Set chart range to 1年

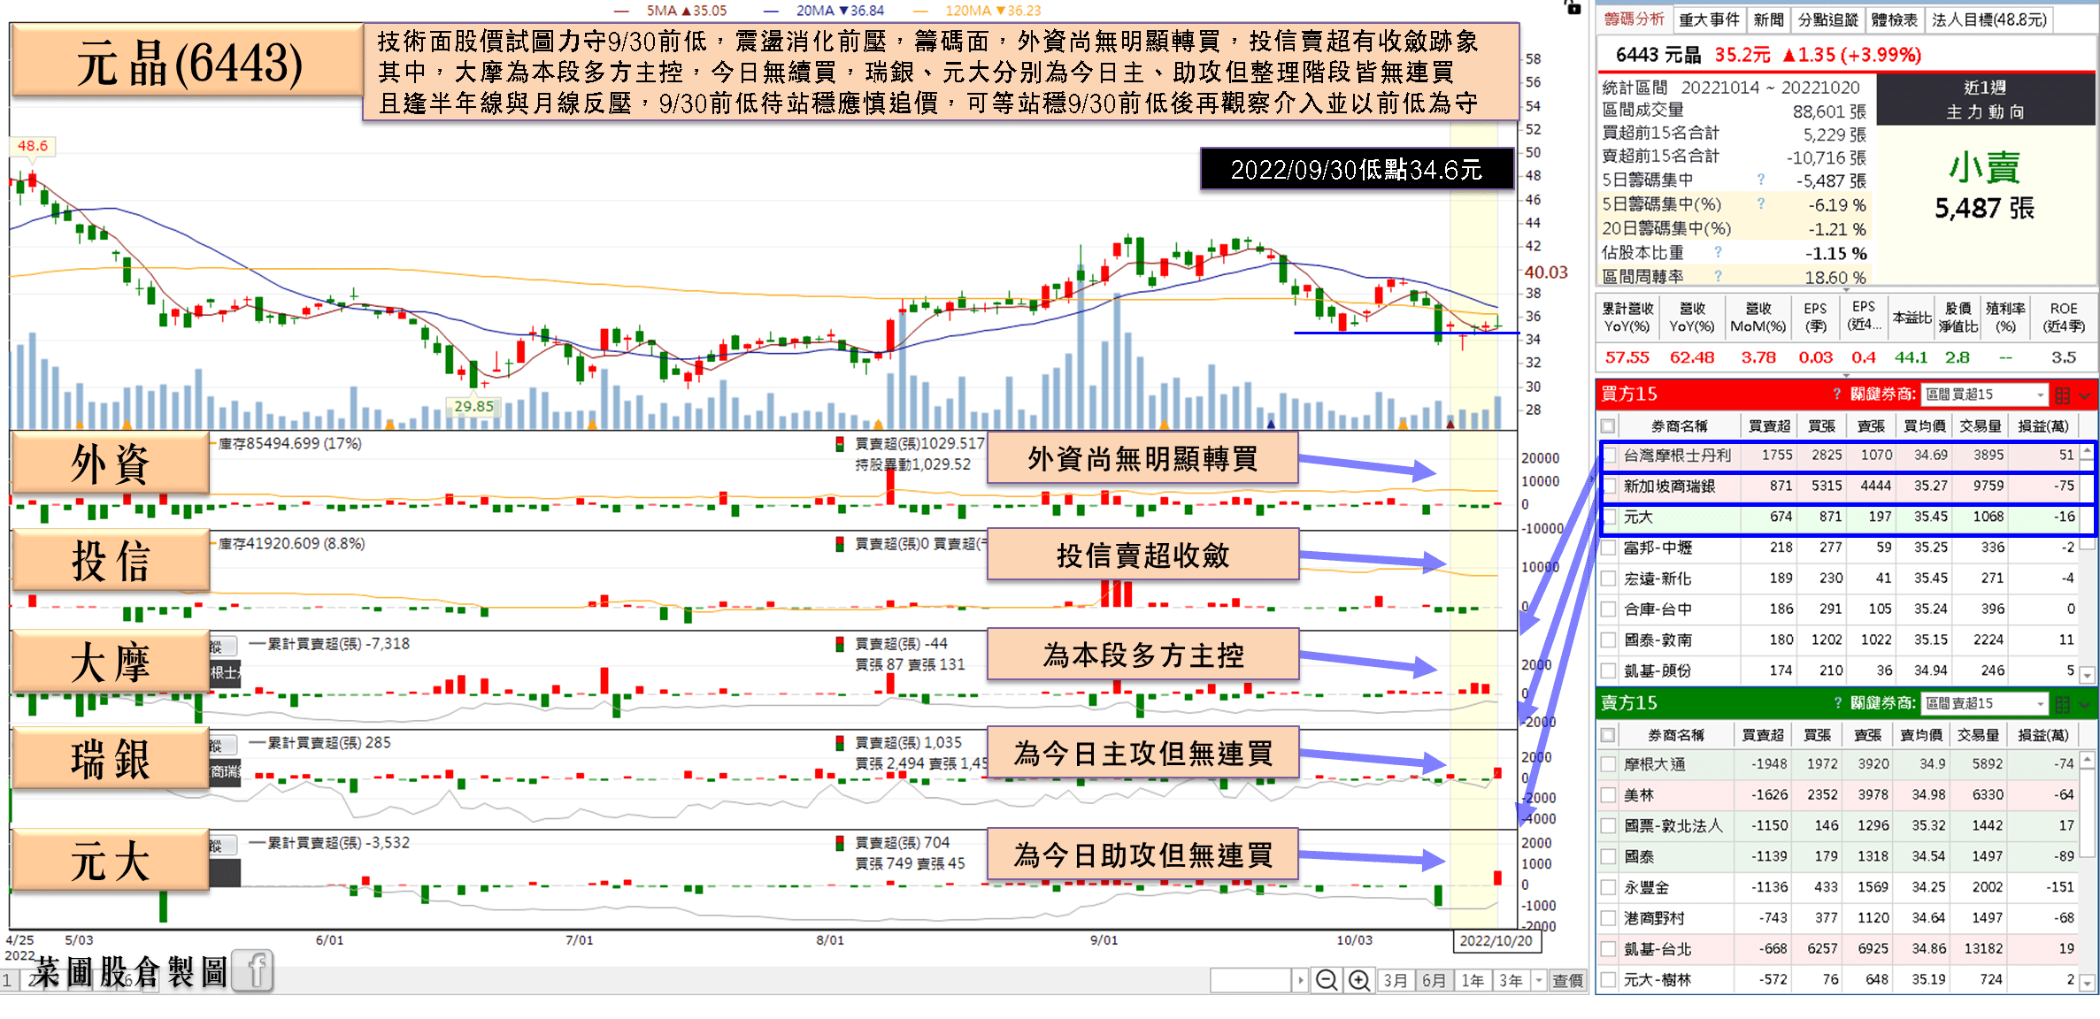1472,980
